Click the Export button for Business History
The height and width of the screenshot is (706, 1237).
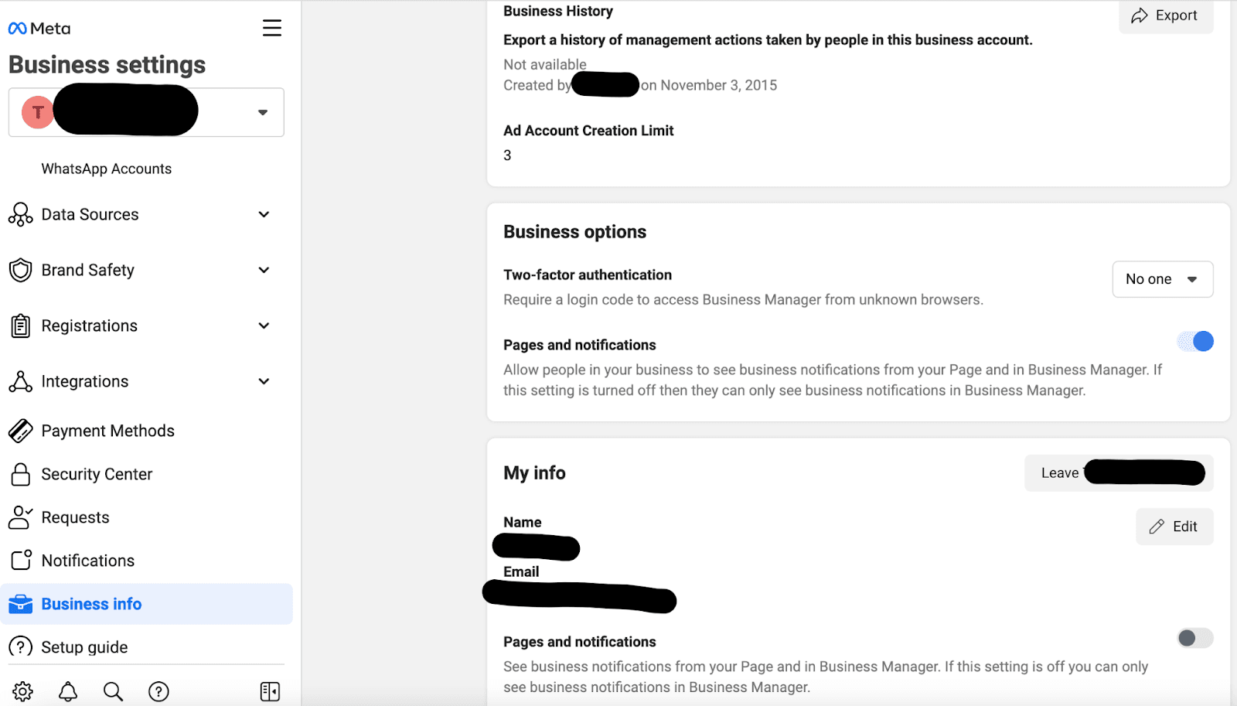pyautogui.click(x=1165, y=15)
